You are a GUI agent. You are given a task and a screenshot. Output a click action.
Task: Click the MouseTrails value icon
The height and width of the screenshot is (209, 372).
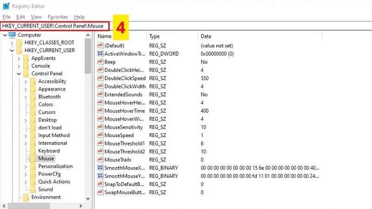tap(100, 159)
